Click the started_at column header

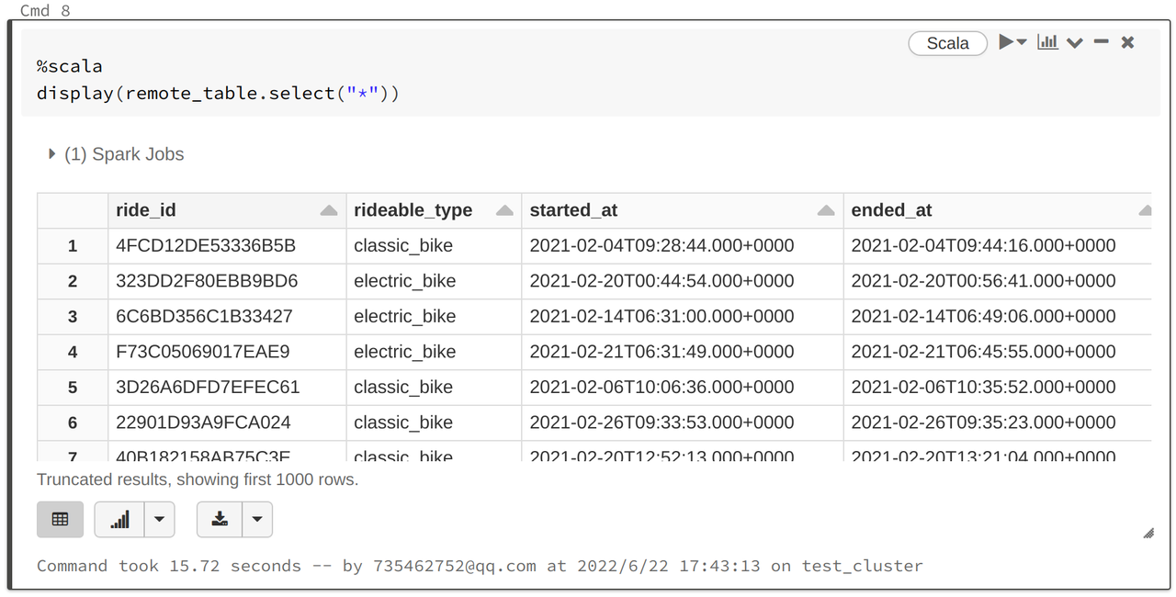(573, 210)
